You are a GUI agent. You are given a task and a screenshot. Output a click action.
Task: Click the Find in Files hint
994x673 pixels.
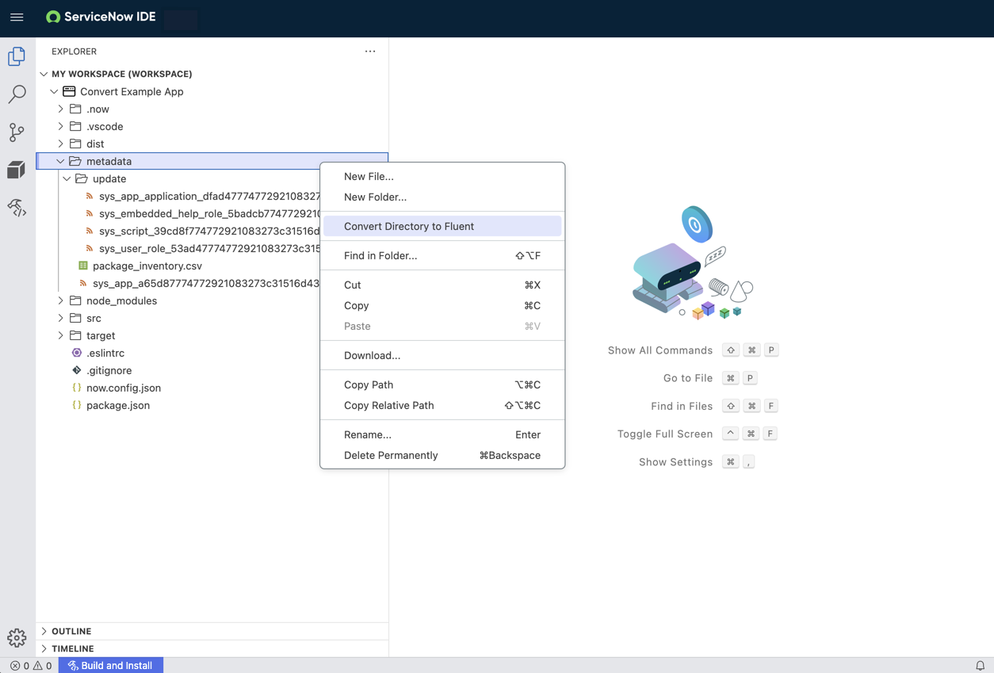(682, 406)
